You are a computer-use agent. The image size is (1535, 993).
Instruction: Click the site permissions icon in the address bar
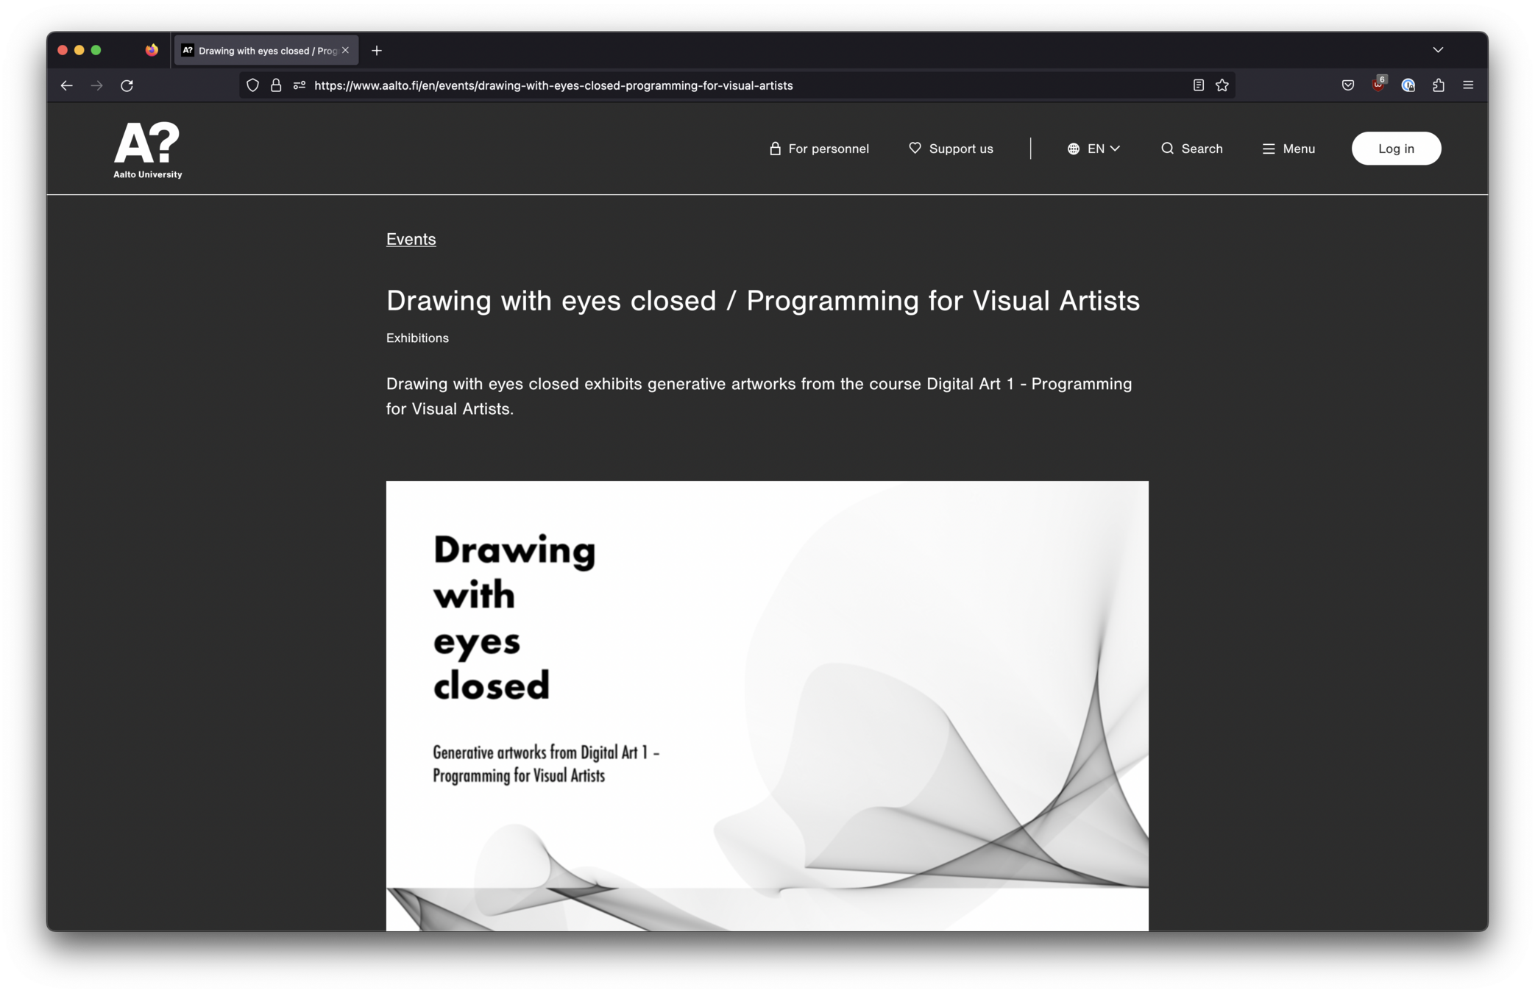(x=299, y=85)
